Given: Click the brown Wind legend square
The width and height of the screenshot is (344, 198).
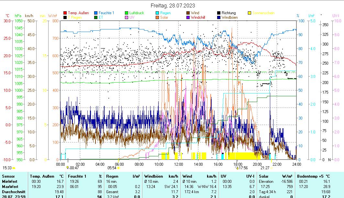Looking at the screenshot, I should [x=188, y=13].
